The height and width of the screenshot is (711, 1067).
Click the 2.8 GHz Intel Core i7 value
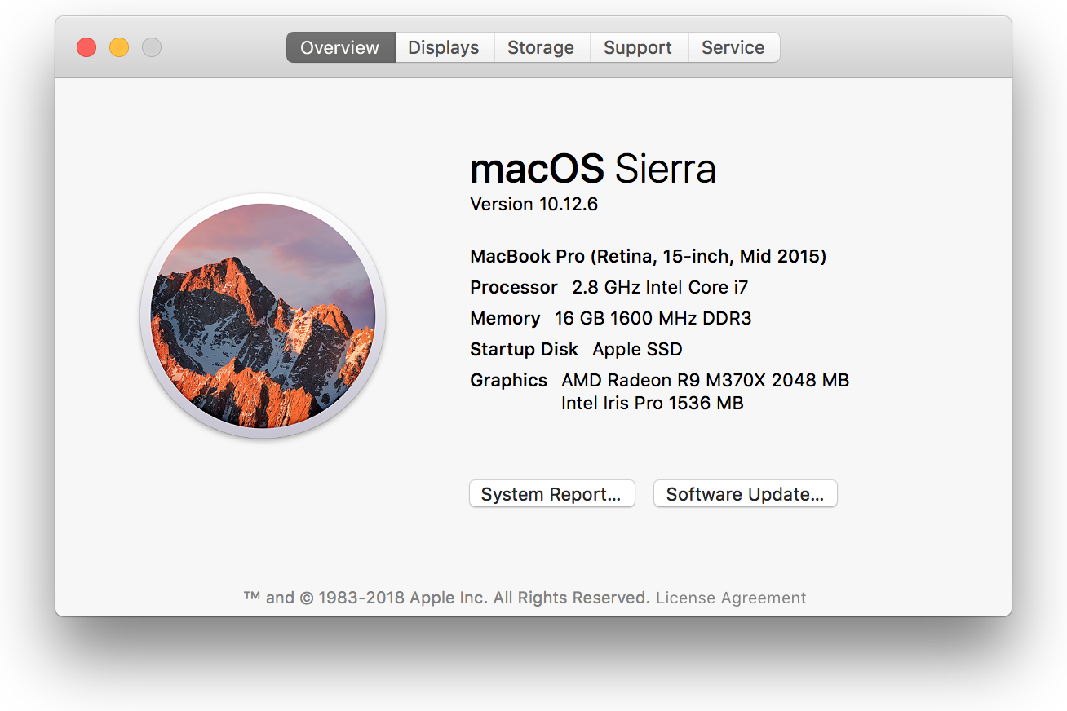660,287
